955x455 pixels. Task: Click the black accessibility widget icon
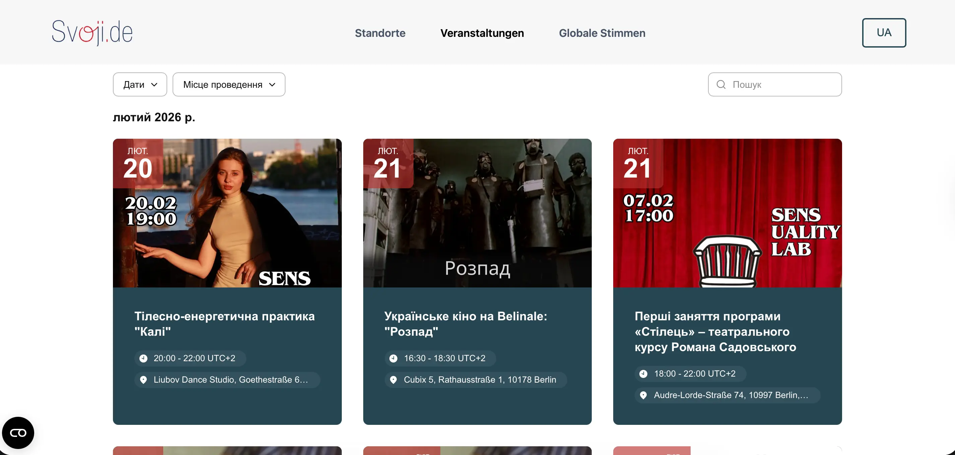(18, 433)
